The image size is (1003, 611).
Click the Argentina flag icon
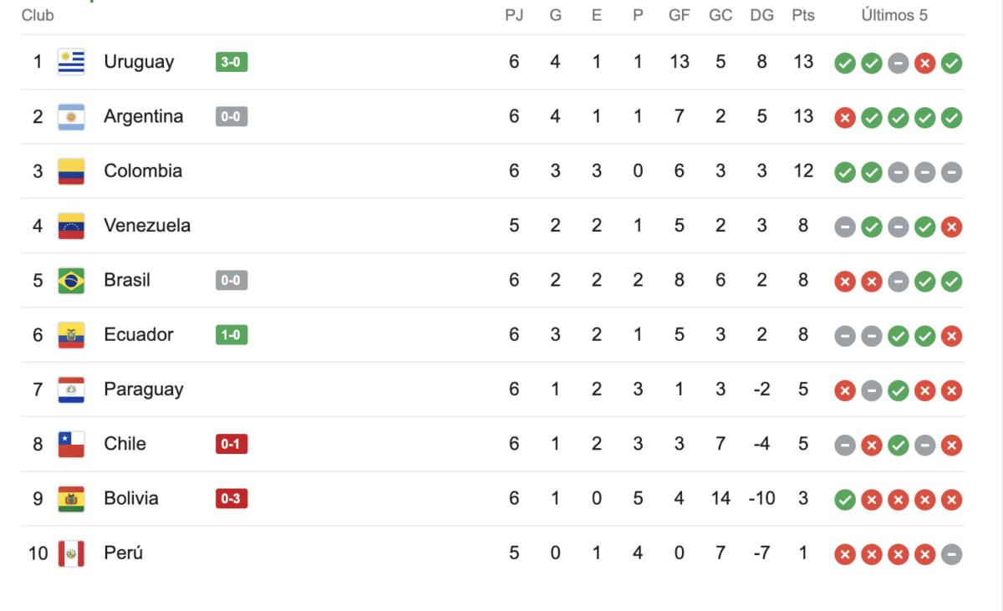71,117
